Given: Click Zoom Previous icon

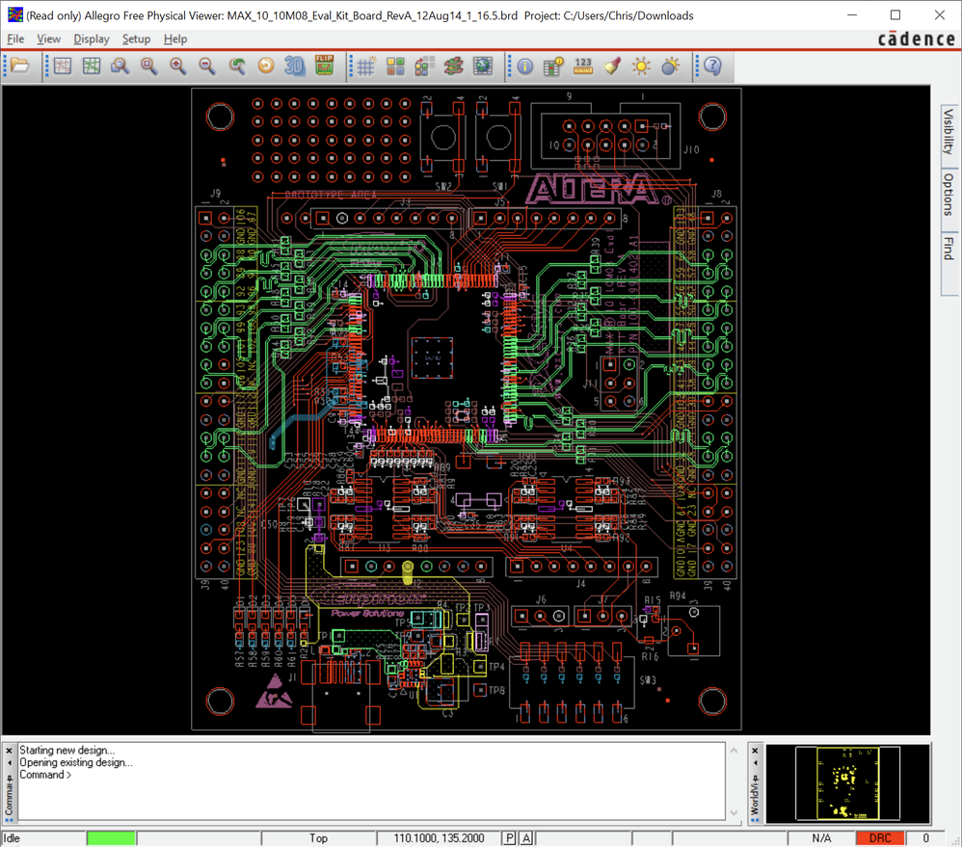Looking at the screenshot, I should pyautogui.click(x=237, y=66).
